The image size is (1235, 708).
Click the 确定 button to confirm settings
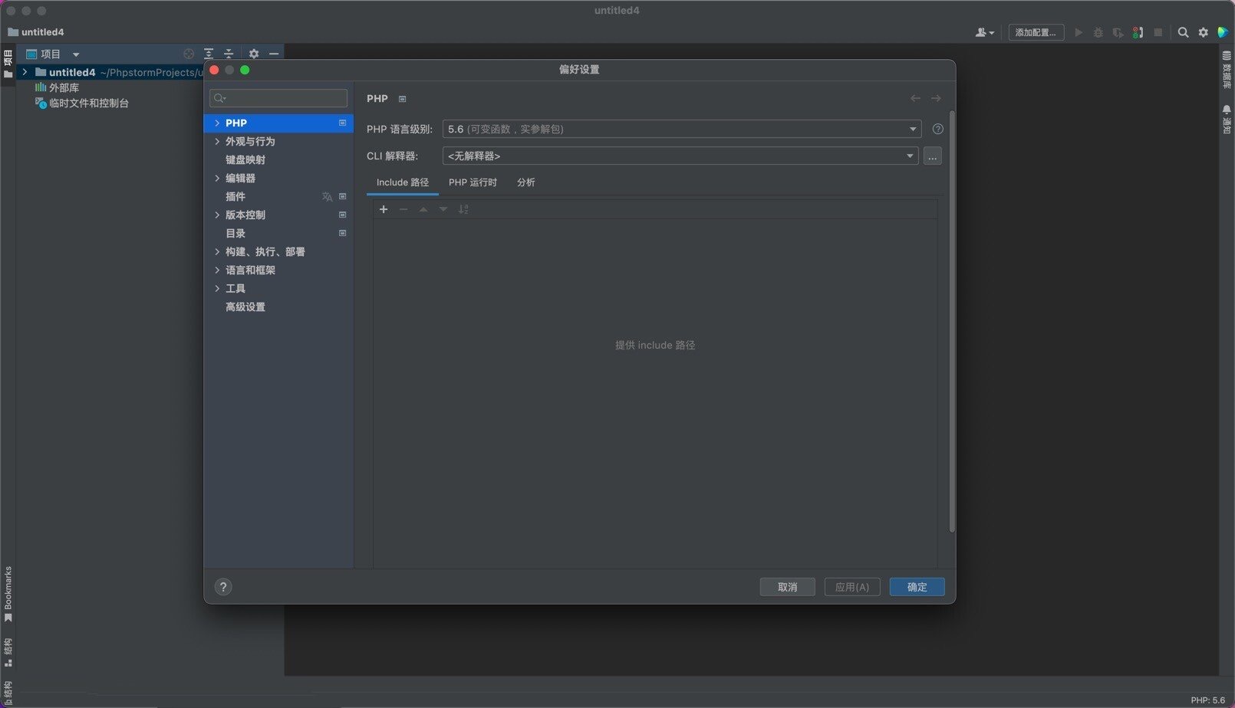pyautogui.click(x=916, y=587)
